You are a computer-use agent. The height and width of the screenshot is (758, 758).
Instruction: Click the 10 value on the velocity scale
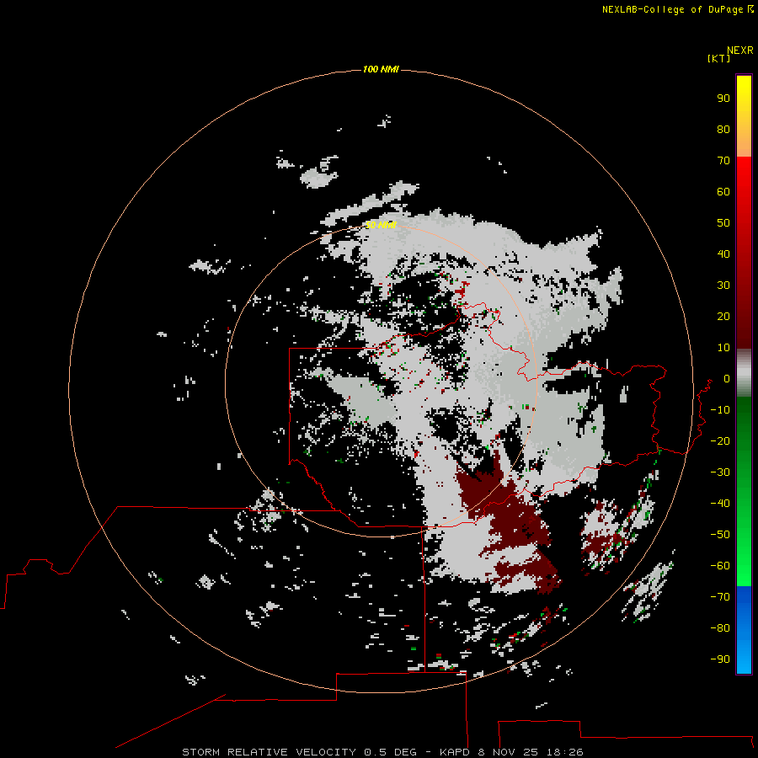click(723, 348)
